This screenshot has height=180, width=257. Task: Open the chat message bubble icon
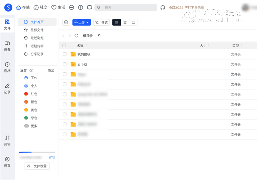point(89,7)
